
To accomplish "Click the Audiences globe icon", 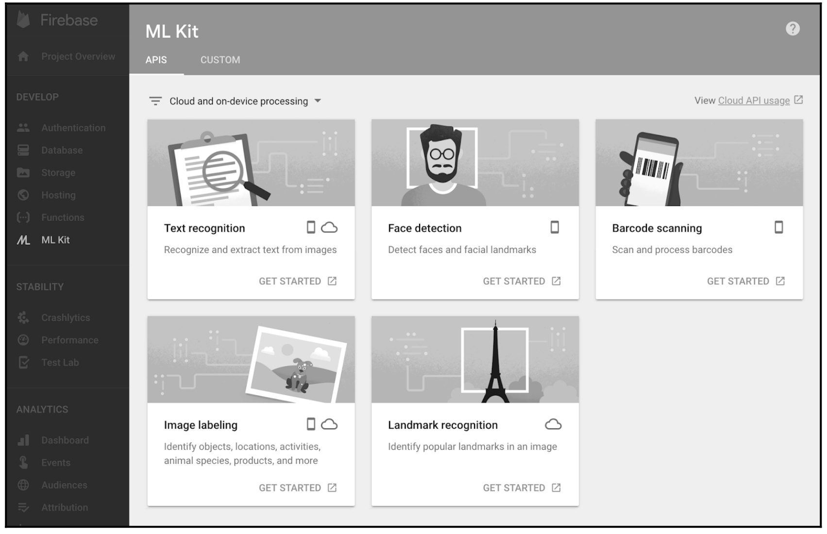I will coord(23,485).
